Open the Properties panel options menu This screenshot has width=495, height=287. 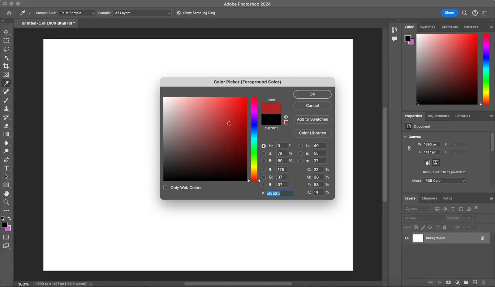(491, 116)
